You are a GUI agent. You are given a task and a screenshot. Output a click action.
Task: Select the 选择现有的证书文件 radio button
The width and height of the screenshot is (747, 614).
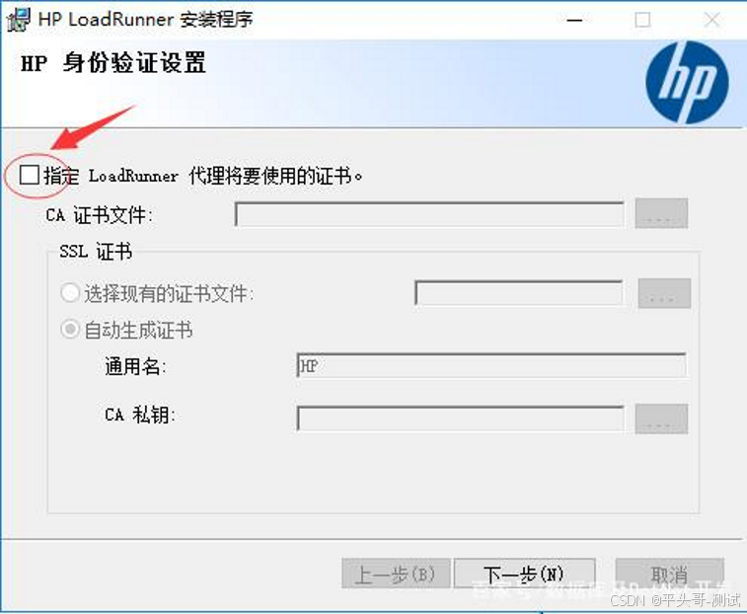(x=69, y=293)
